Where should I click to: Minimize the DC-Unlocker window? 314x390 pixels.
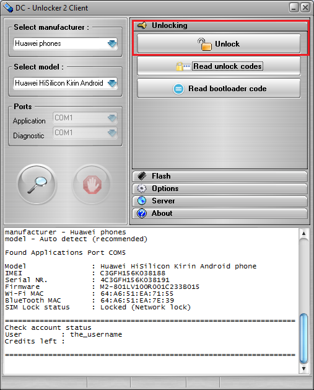click(294, 7)
